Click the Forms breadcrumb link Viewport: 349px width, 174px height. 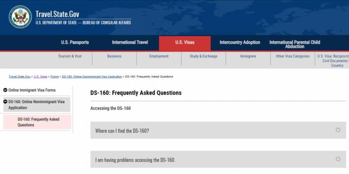tap(54, 77)
